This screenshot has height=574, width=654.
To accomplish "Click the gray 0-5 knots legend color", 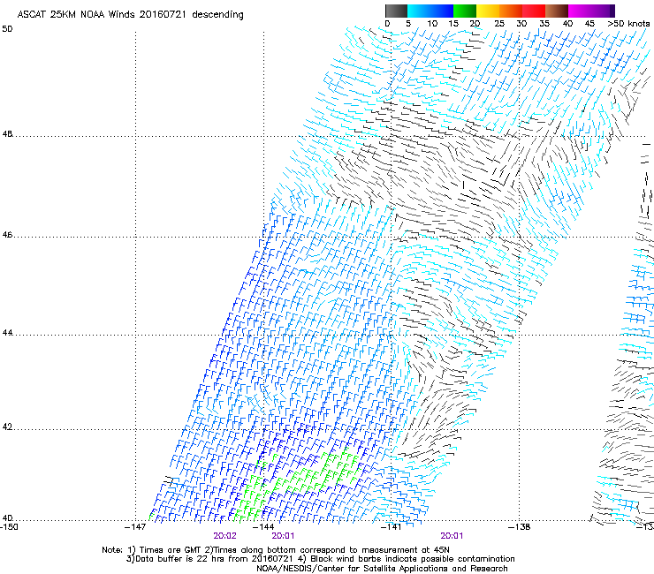I will (x=396, y=11).
